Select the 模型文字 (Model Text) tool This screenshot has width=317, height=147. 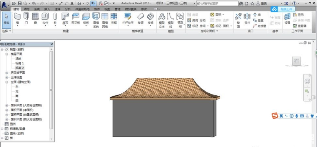[162, 20]
